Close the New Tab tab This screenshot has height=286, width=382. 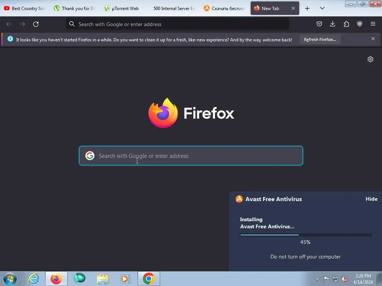click(x=293, y=8)
